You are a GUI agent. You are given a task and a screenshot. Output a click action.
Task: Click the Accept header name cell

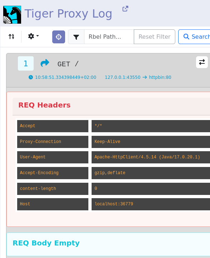pyautogui.click(x=53, y=126)
